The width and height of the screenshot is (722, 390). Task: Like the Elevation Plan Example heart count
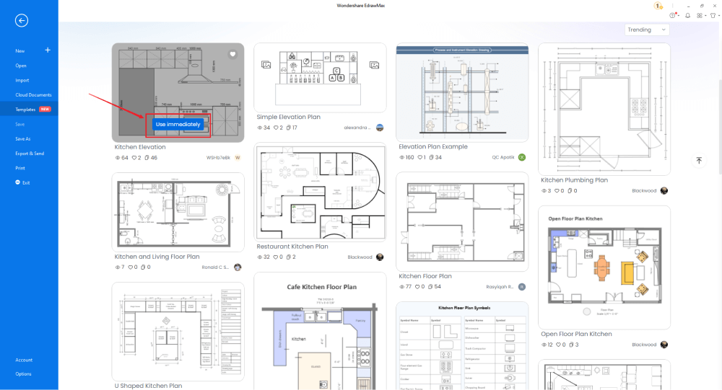422,157
